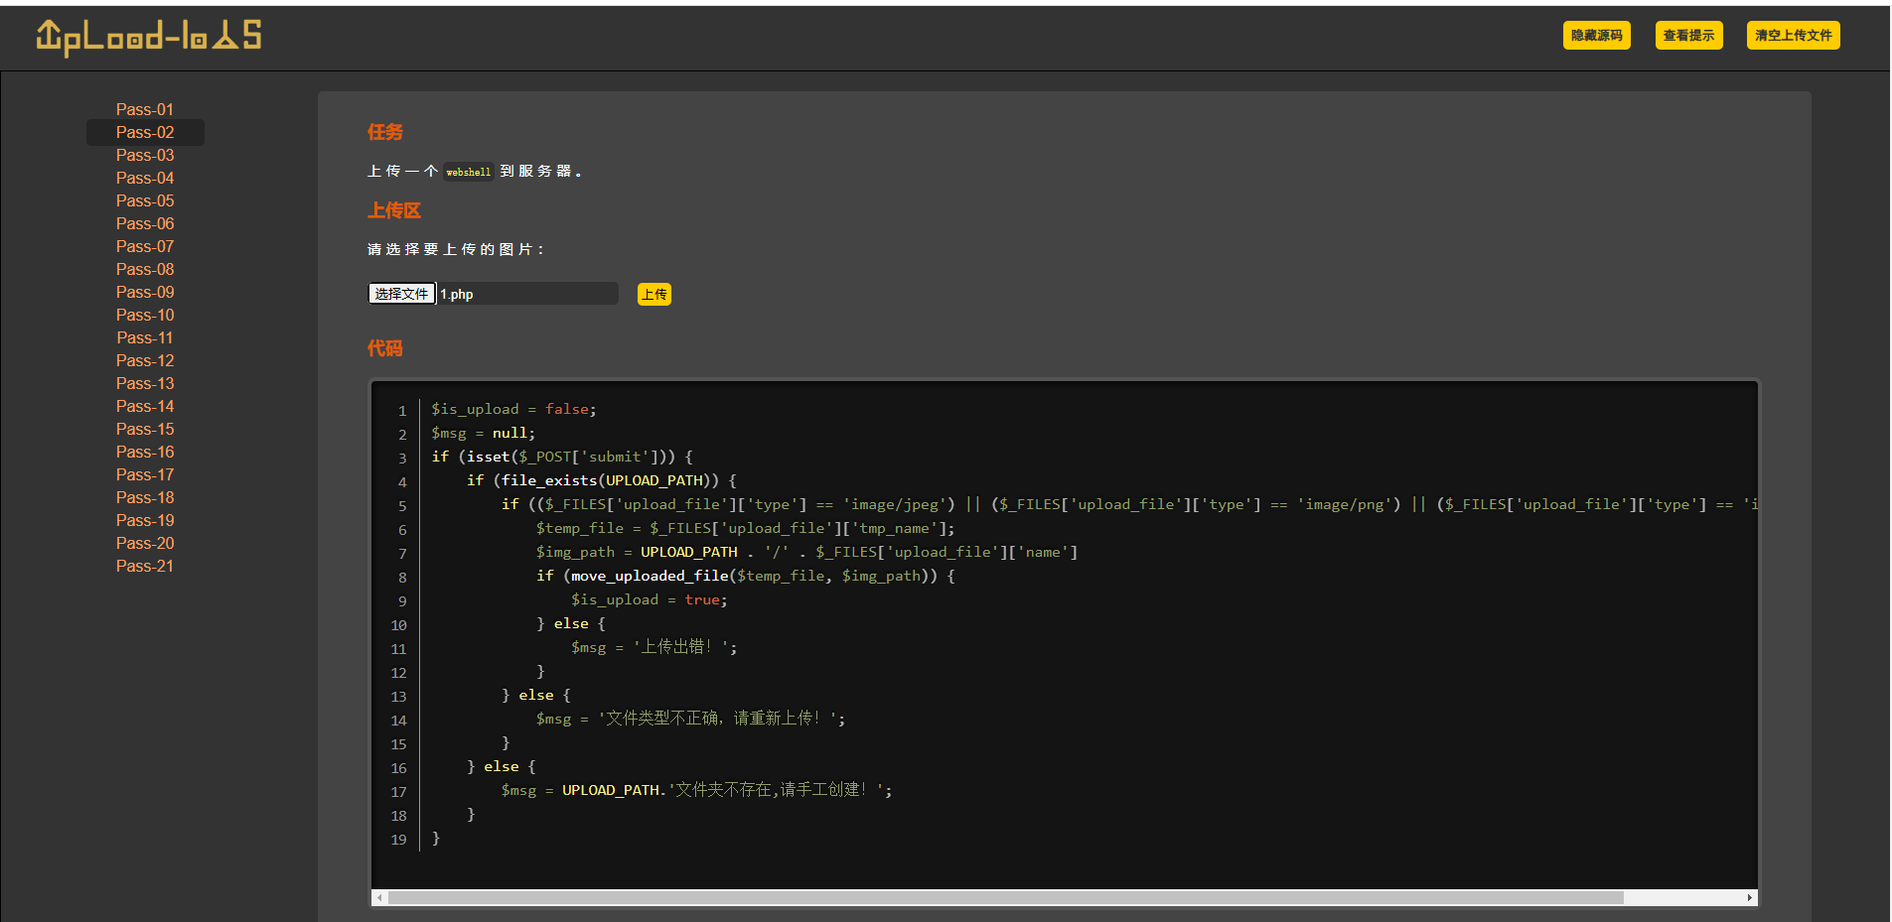Navigate to Pass-19
Screen dimensions: 1892x922
click(145, 520)
